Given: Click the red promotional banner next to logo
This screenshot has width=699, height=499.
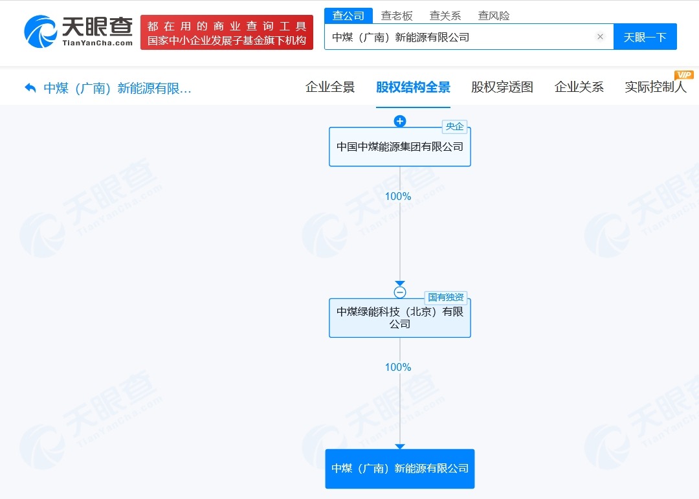Looking at the screenshot, I should (x=227, y=32).
